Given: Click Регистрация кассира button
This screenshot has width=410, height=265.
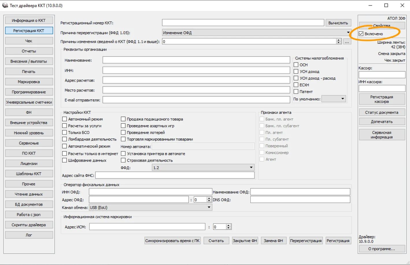Looking at the screenshot, I should tap(382, 99).
